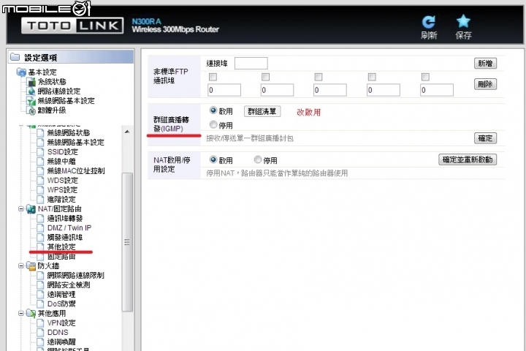The width and height of the screenshot is (526, 351).
Task: Click the page icon beside 網路安全檢測
Action: (x=40, y=285)
